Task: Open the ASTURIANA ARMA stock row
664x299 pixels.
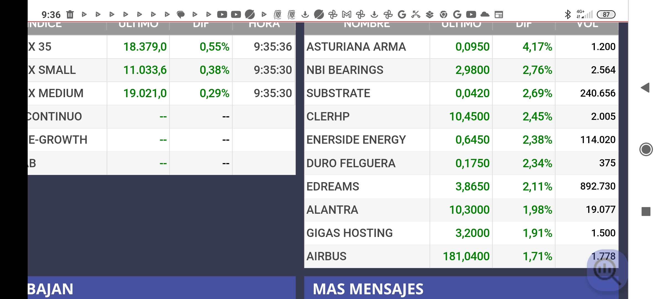Action: [461, 47]
